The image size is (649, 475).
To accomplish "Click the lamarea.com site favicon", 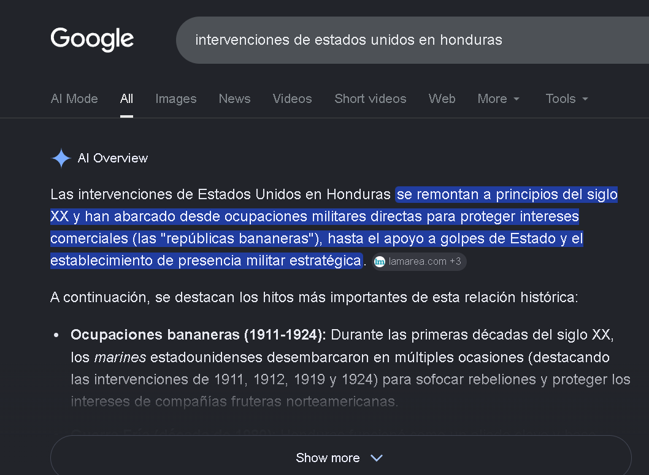I will 380,262.
